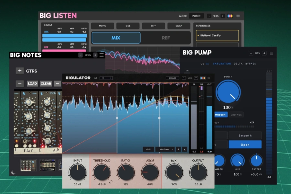
Task: Switch to MIX source in Big Listen
Action: [116, 38]
